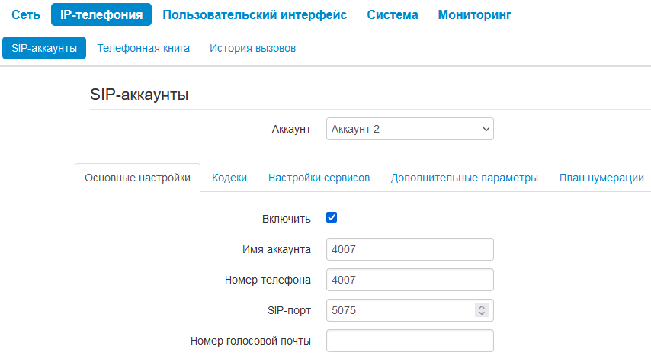The image size is (651, 359).
Task: Click the SIP-порт label
Action: pyautogui.click(x=290, y=310)
